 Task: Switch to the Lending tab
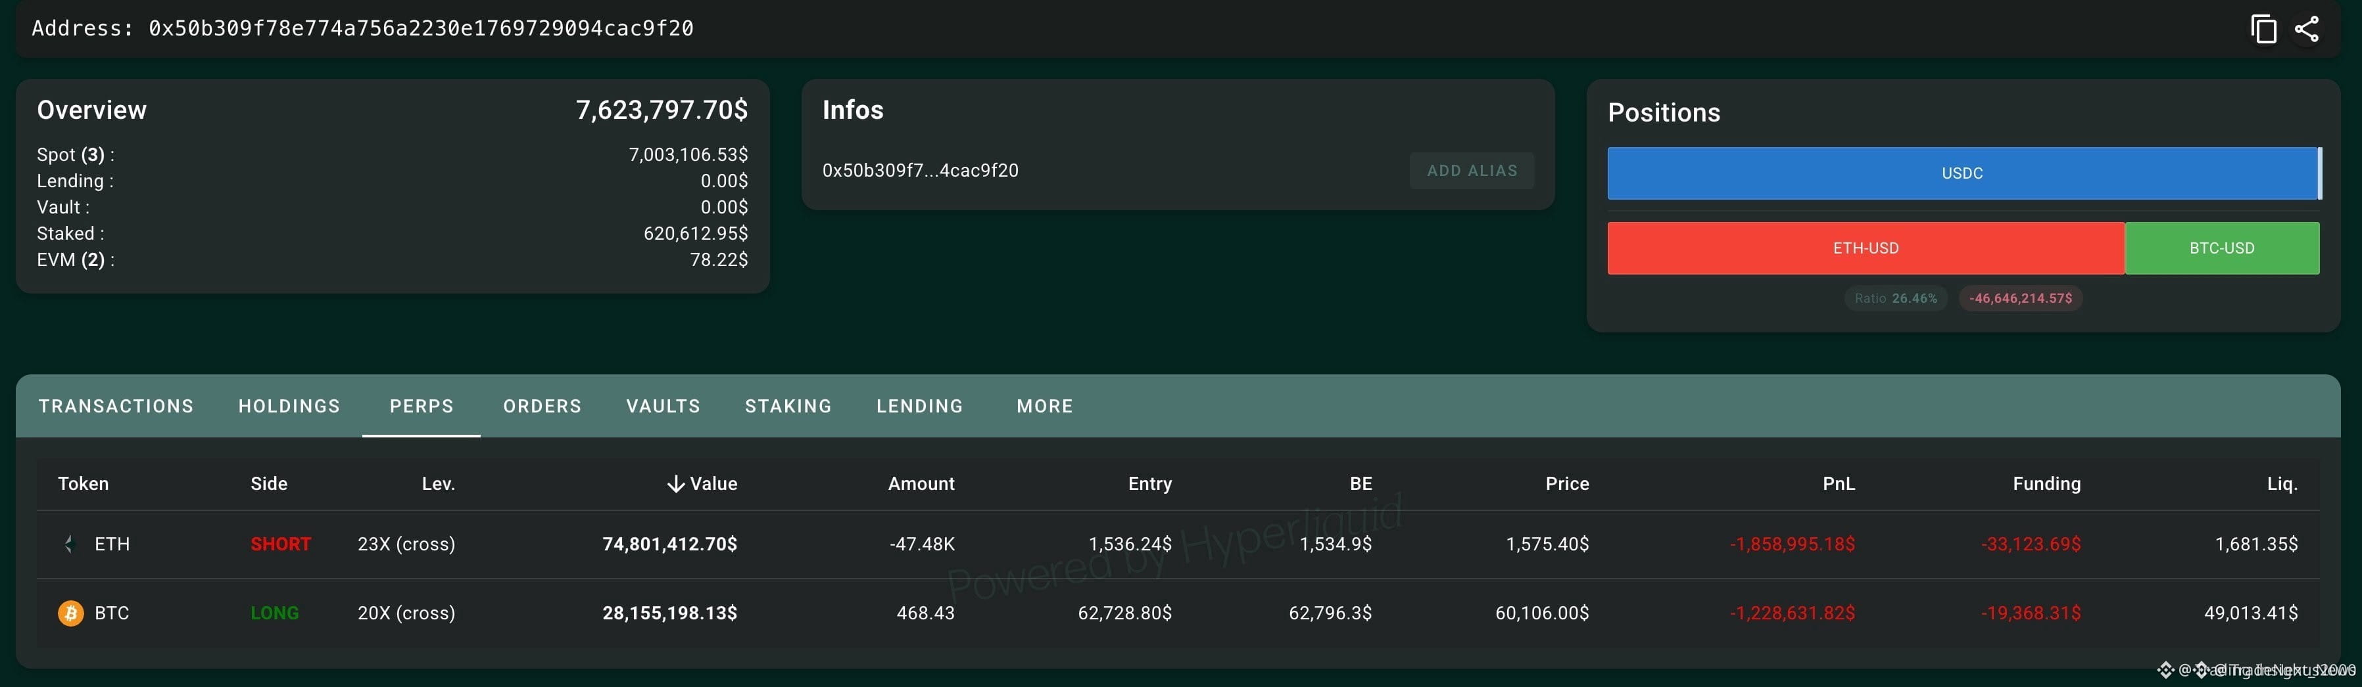click(x=920, y=406)
